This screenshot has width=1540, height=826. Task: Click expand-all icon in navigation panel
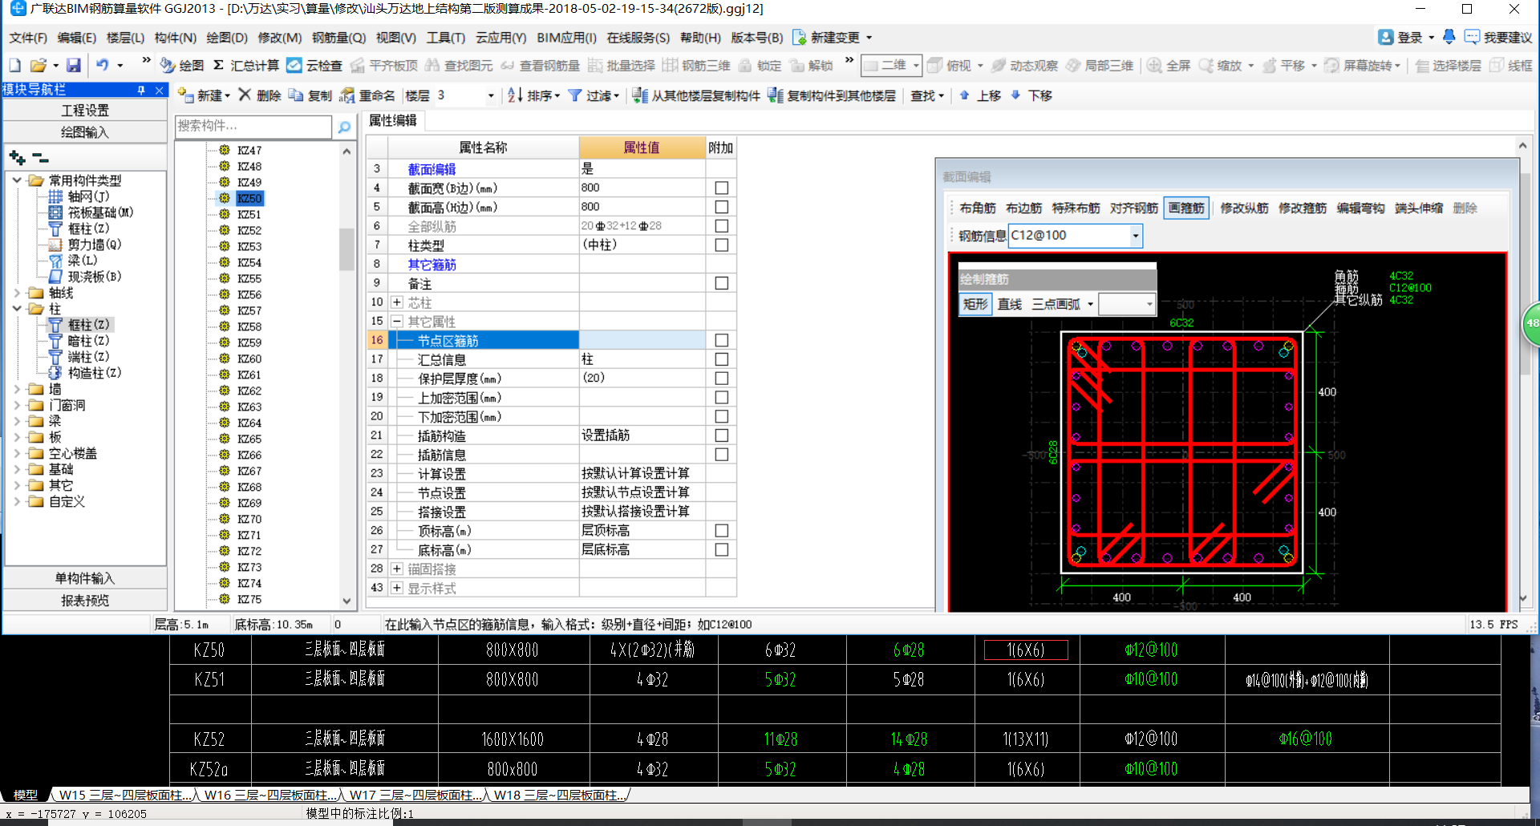click(x=17, y=157)
